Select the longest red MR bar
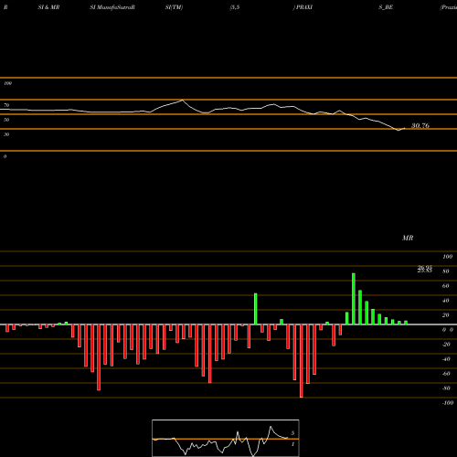Image resolution: width=457 pixels, height=457 pixels. (x=302, y=361)
